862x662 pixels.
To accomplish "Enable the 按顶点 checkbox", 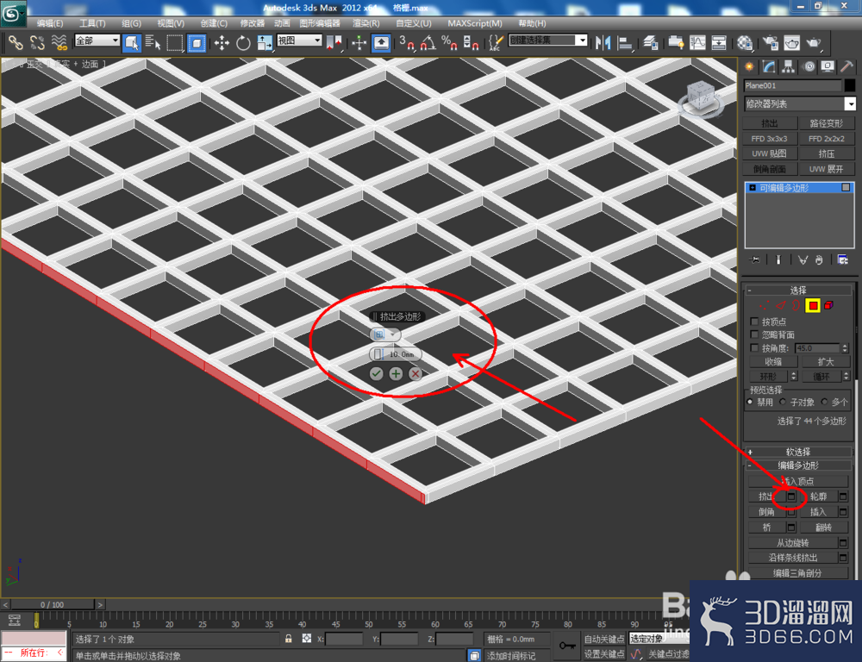I will tap(755, 322).
